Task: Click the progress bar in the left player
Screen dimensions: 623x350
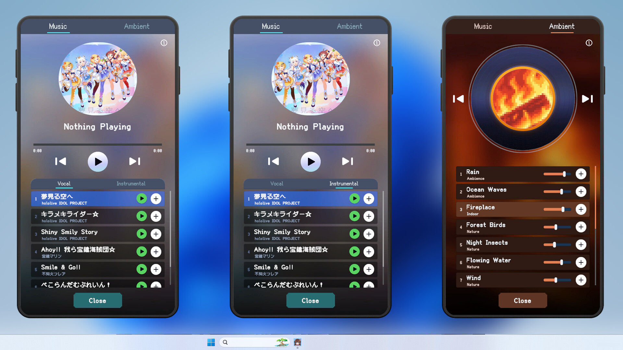Action: point(97,145)
